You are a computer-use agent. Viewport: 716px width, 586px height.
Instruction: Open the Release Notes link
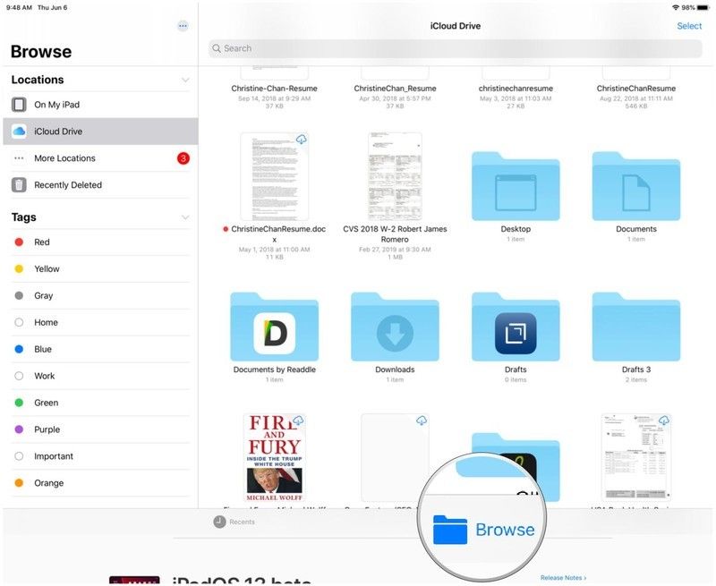[x=563, y=578]
